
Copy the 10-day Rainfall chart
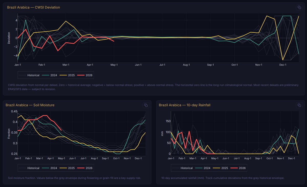299,105
